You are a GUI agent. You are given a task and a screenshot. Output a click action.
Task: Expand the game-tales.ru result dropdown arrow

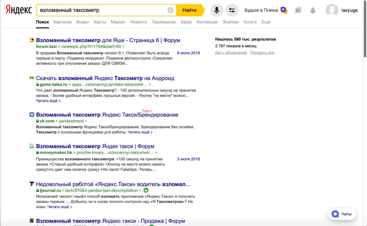point(150,85)
